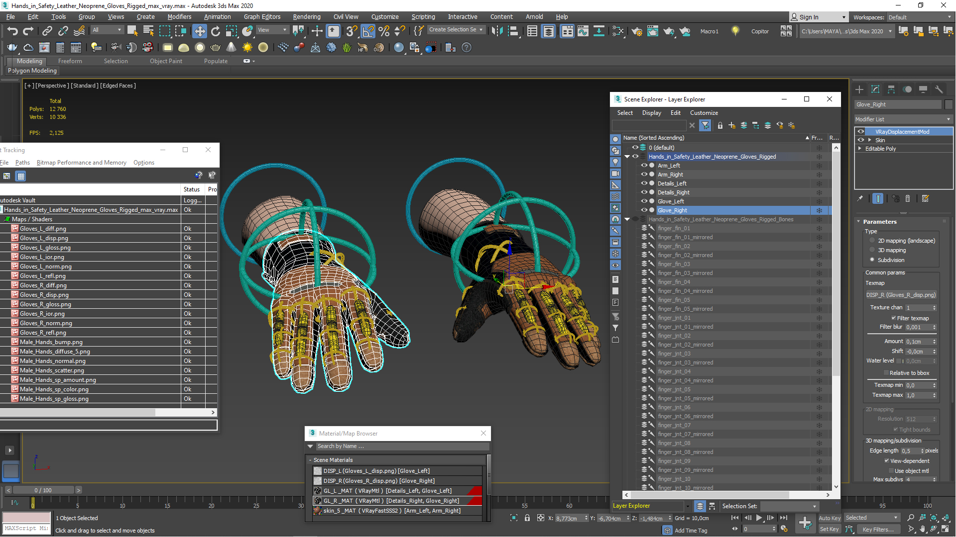Open Display menu in Scene Explorer
Viewport: 956px width, 537px height.
pos(651,113)
